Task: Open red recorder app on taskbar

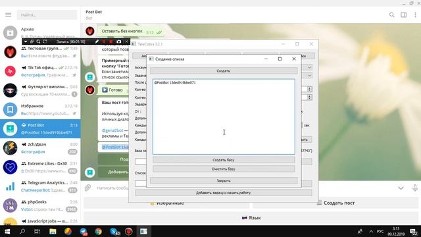Action: click(129, 231)
